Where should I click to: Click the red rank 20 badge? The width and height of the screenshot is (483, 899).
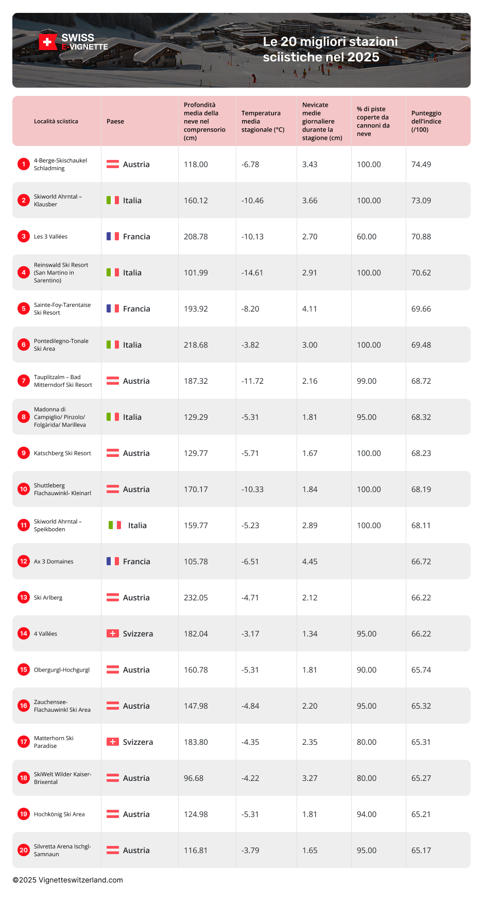coord(24,850)
